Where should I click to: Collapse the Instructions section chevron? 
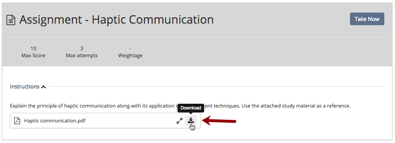click(x=44, y=87)
